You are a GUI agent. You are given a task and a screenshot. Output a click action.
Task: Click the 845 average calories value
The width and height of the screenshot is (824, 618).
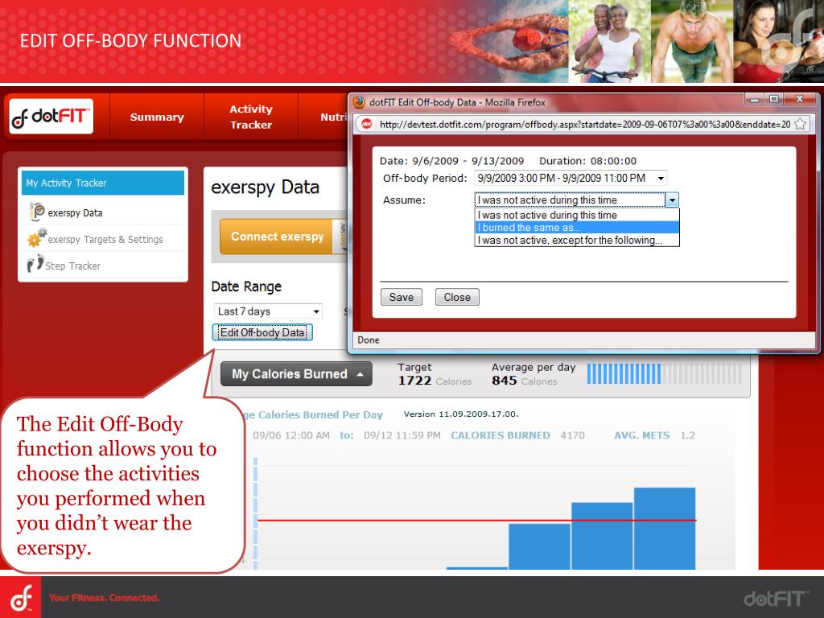point(504,381)
